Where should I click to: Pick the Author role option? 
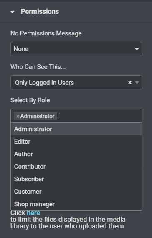[76, 154]
